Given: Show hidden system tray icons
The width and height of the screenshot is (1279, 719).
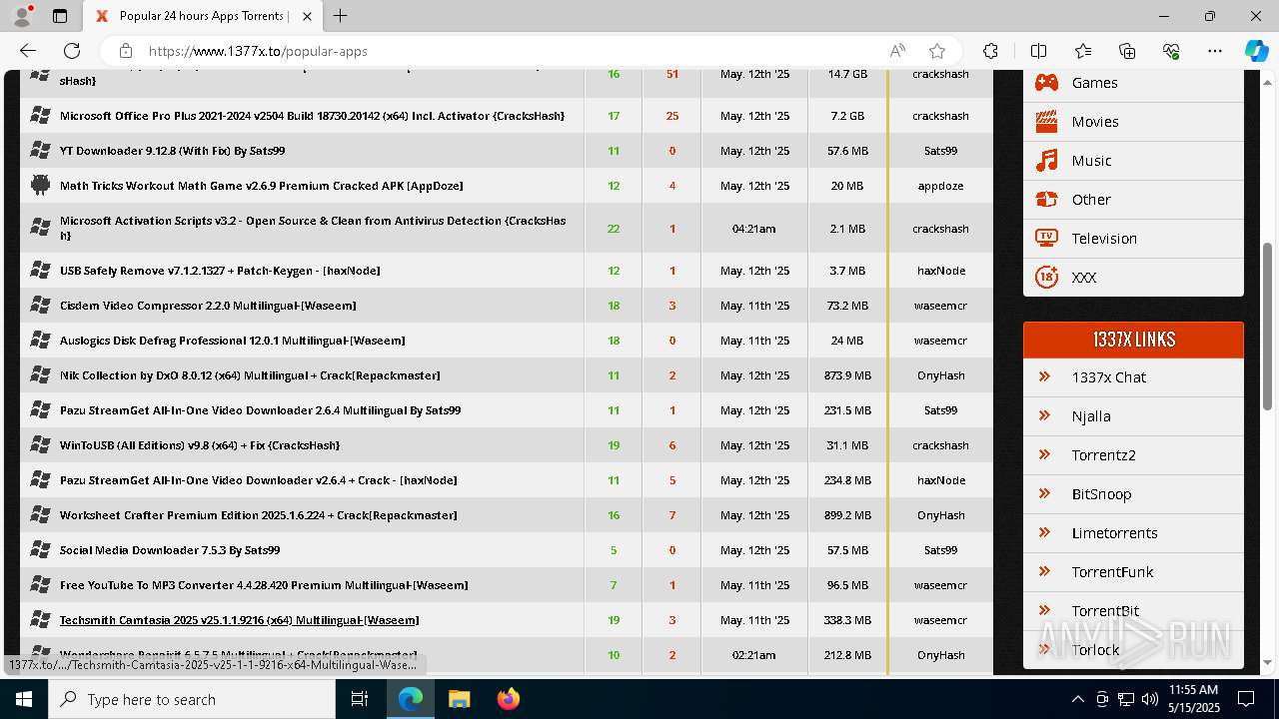Looking at the screenshot, I should [x=1077, y=699].
